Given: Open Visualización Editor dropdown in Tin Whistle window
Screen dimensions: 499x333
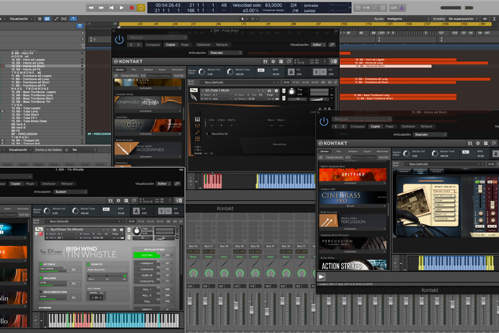Looking at the screenshot, I should click(164, 183).
